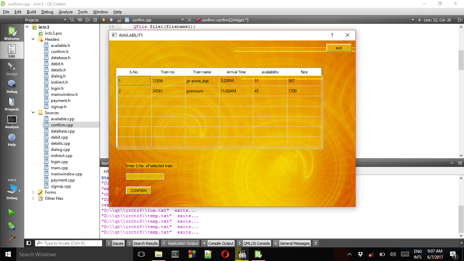The image size is (464, 261).
Task: Open irctc3.pro project file
Action: coord(53,33)
